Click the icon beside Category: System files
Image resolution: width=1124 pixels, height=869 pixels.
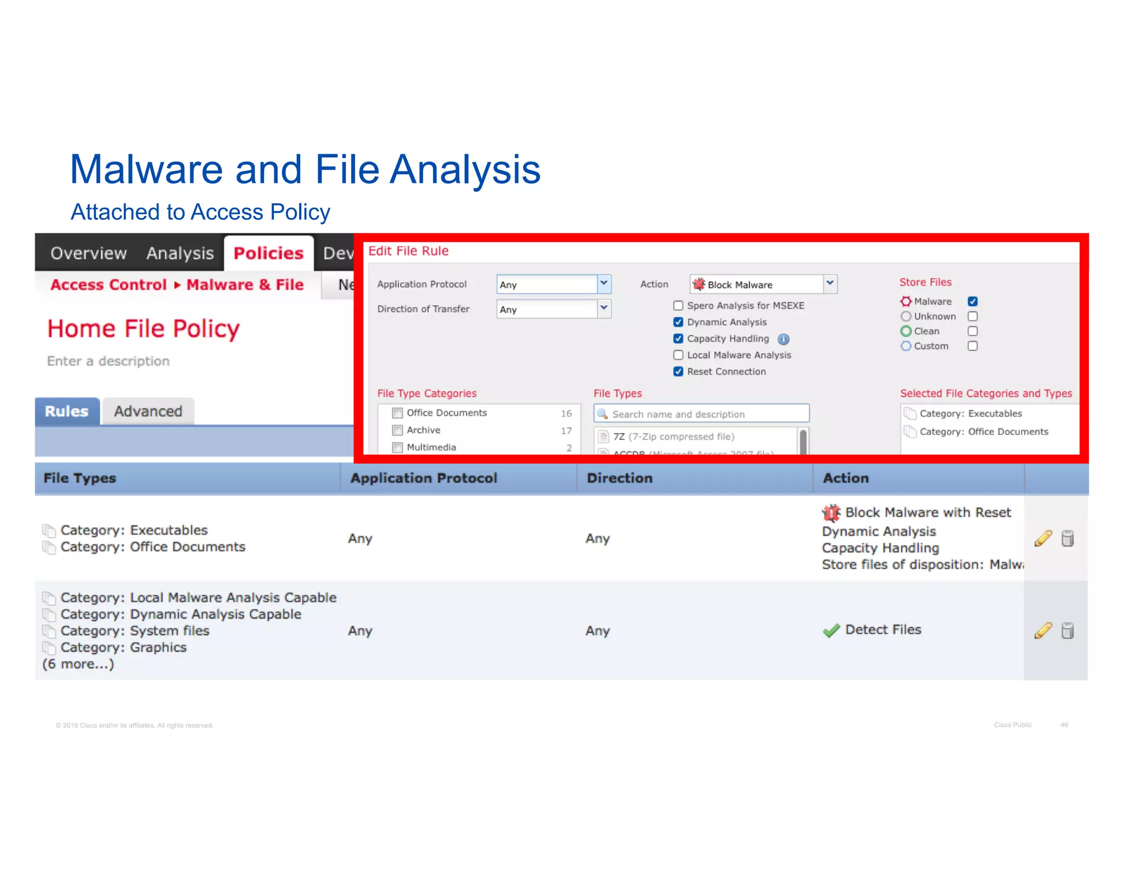click(49, 631)
